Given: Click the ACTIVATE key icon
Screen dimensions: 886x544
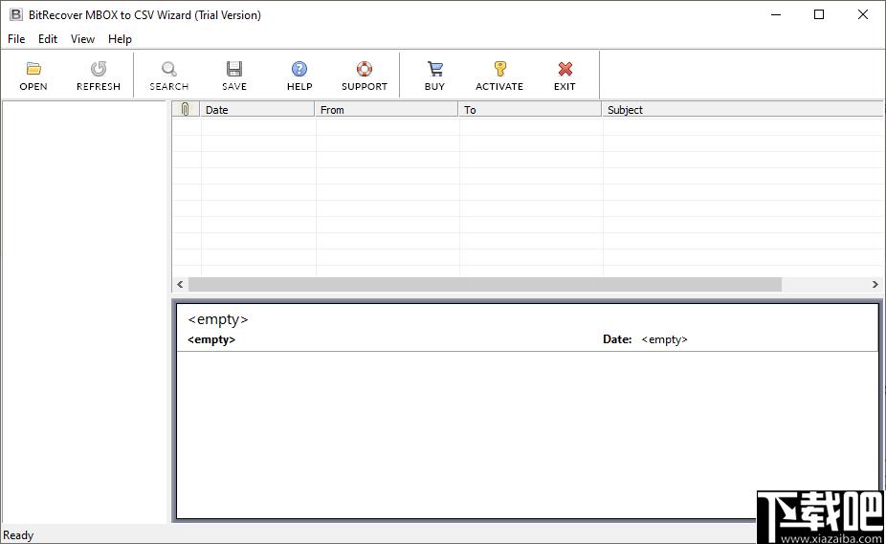Looking at the screenshot, I should tap(499, 69).
